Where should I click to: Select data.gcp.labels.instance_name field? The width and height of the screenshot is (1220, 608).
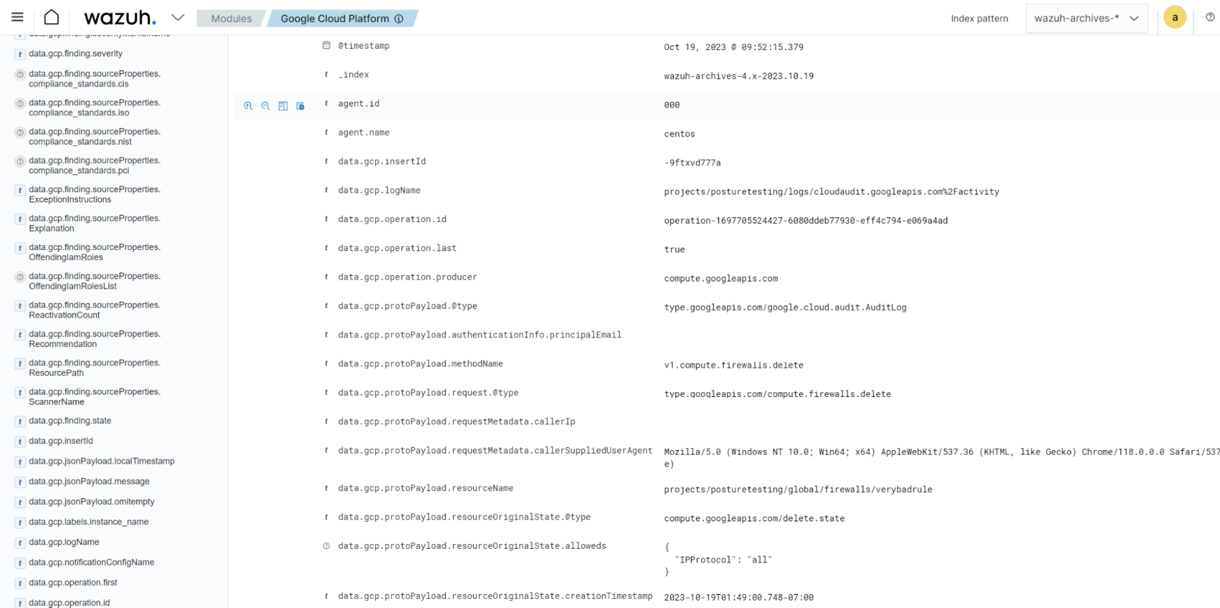(88, 521)
